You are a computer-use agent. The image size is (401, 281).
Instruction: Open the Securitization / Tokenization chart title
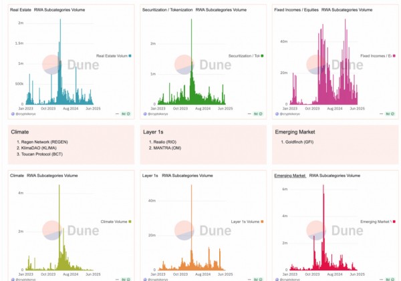pos(167,11)
